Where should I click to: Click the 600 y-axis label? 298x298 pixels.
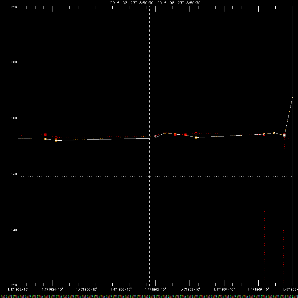click(x=14, y=62)
